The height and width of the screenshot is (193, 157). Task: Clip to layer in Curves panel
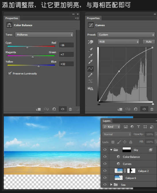[x=120, y=109]
